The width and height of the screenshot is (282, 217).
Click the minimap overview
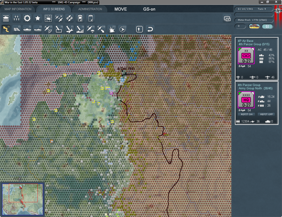(23, 199)
